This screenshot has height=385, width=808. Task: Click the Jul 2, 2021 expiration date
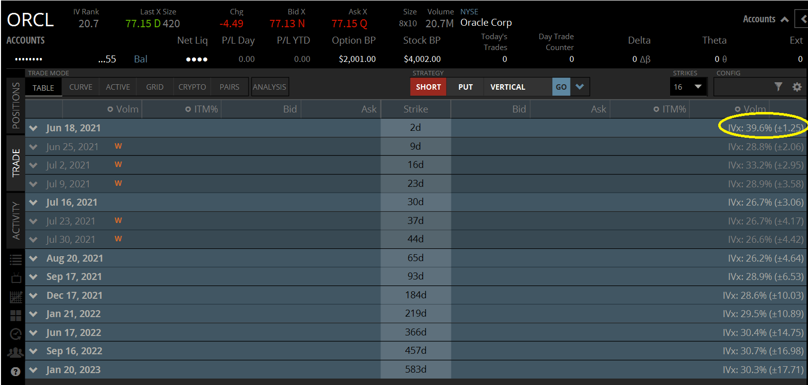[68, 165]
